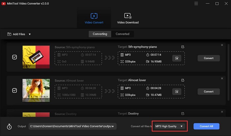Open the hamburger menu in title bar
Image resolution: width=231 pixels, height=136 pixels.
[x=196, y=4]
